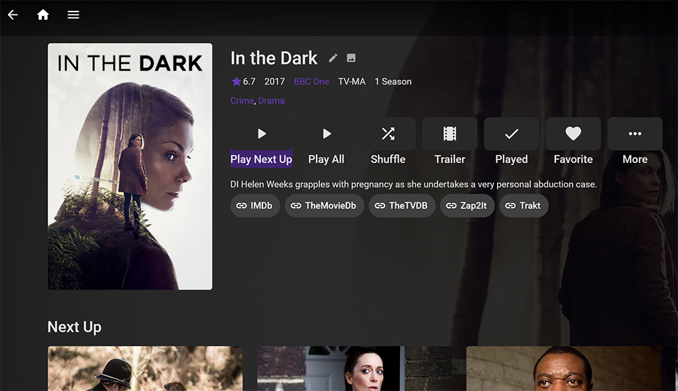
Task: Open Next Up episode thumbnail with dark-haired woman
Action: coord(355,369)
